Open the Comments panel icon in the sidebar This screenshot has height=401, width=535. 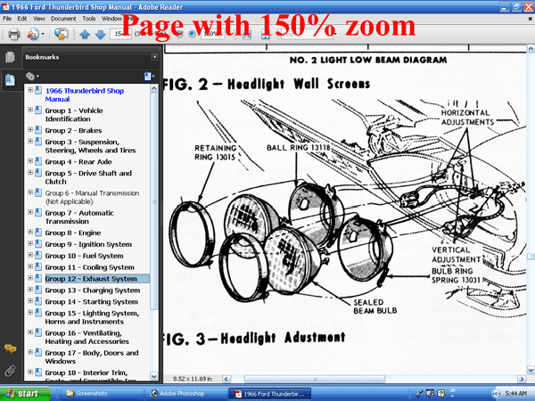click(10, 348)
